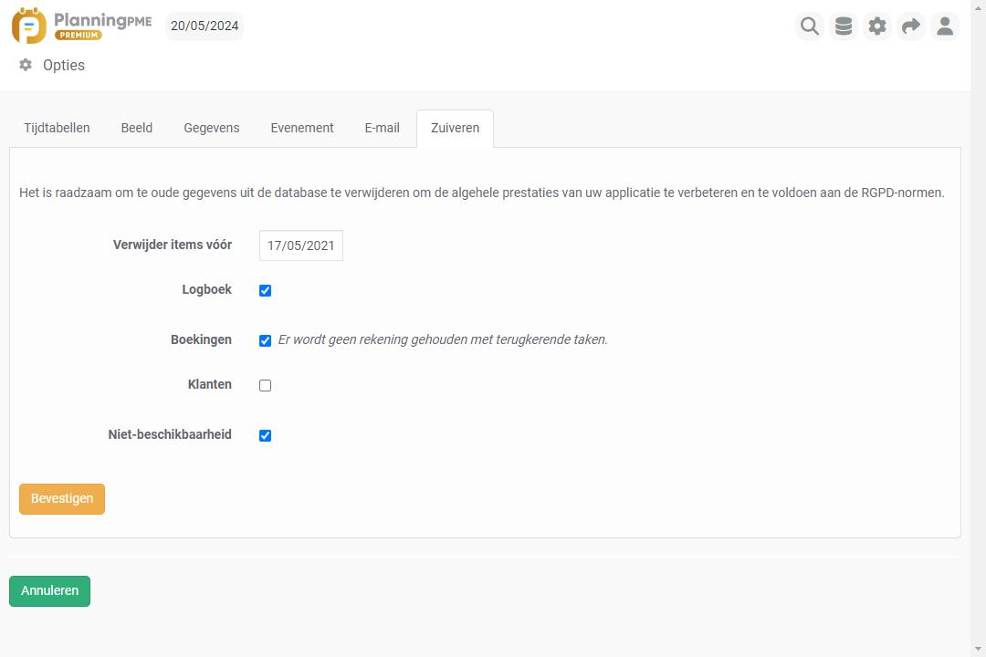Viewport: 986px width, 657px height.
Task: Click the share arrow icon
Action: (x=910, y=26)
